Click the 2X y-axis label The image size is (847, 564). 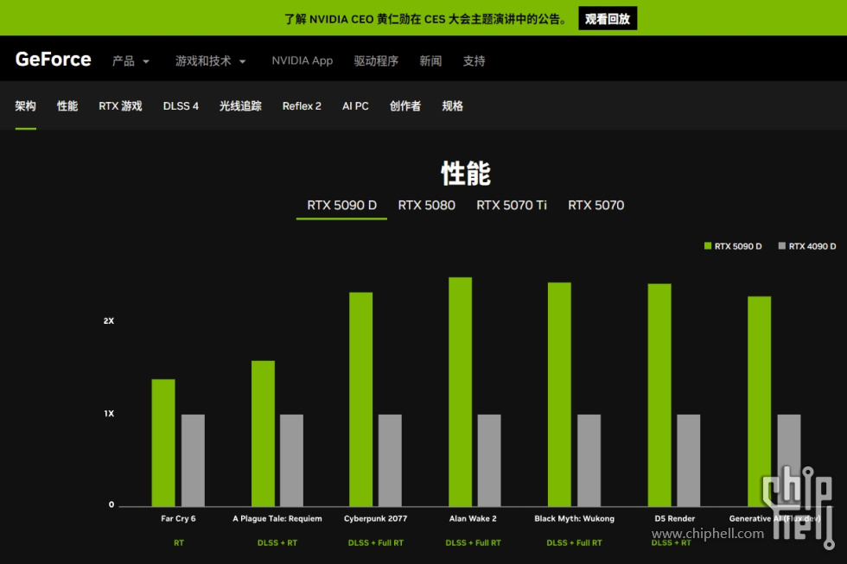(109, 320)
